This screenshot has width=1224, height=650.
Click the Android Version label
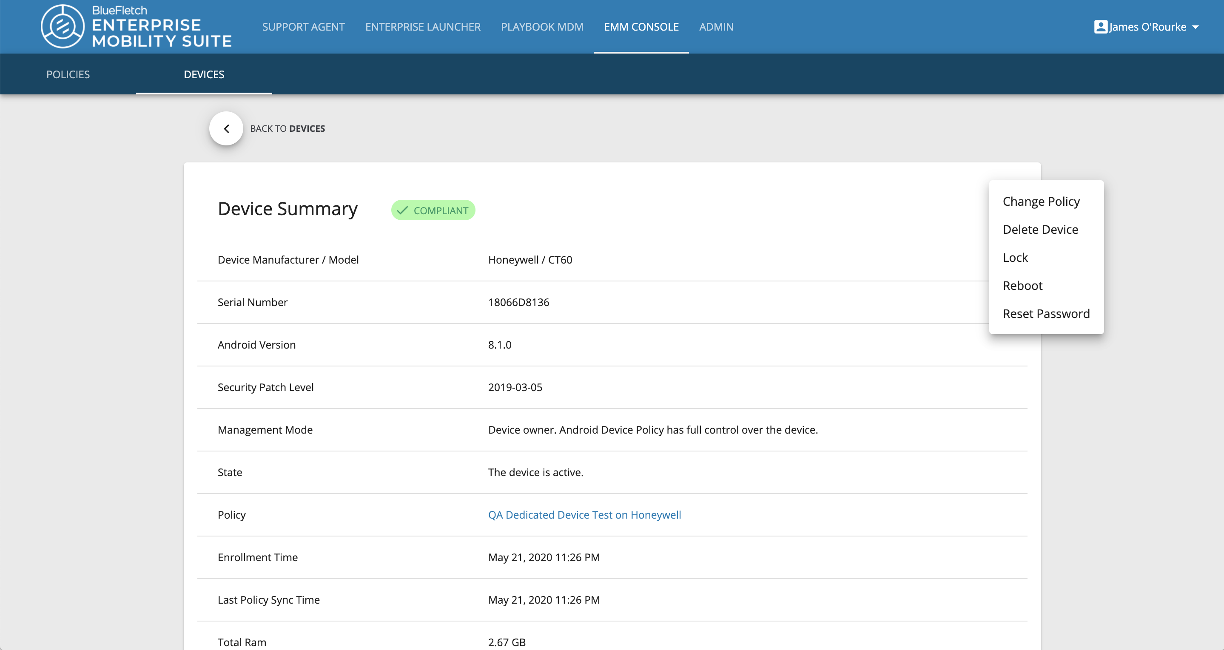[x=256, y=345]
